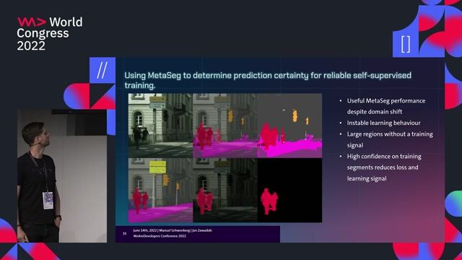This screenshot has width=462, height=260.
Task: Select bullet 'High confidence on training segments'
Action: point(384,167)
